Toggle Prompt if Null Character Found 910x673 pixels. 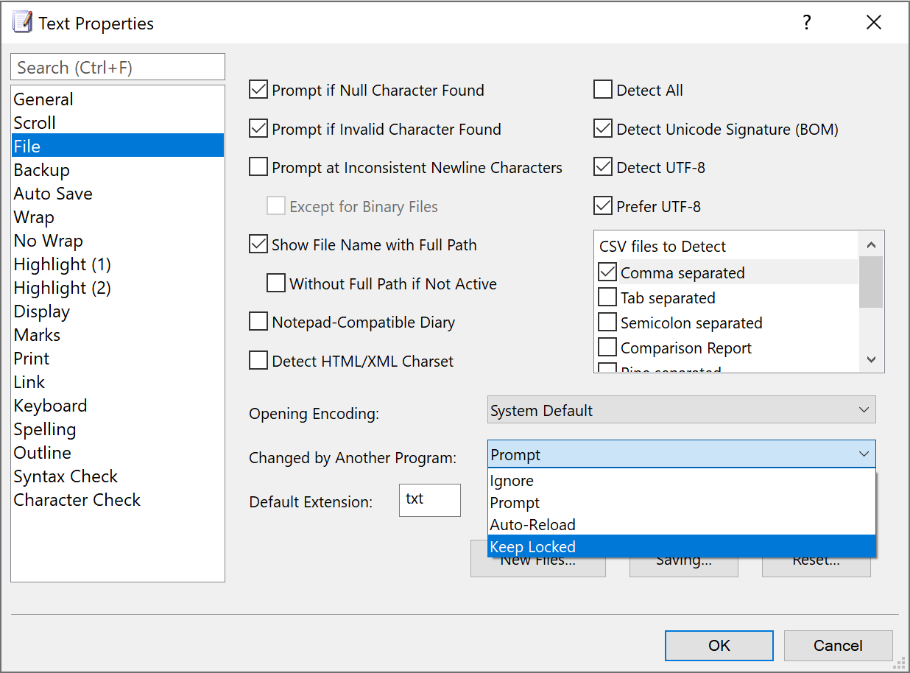[x=258, y=91]
